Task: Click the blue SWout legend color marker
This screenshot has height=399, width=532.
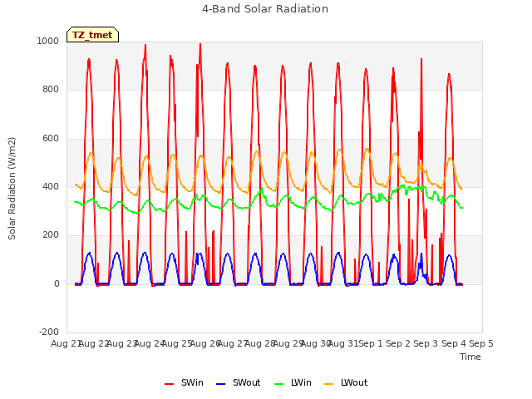Action: coord(220,384)
